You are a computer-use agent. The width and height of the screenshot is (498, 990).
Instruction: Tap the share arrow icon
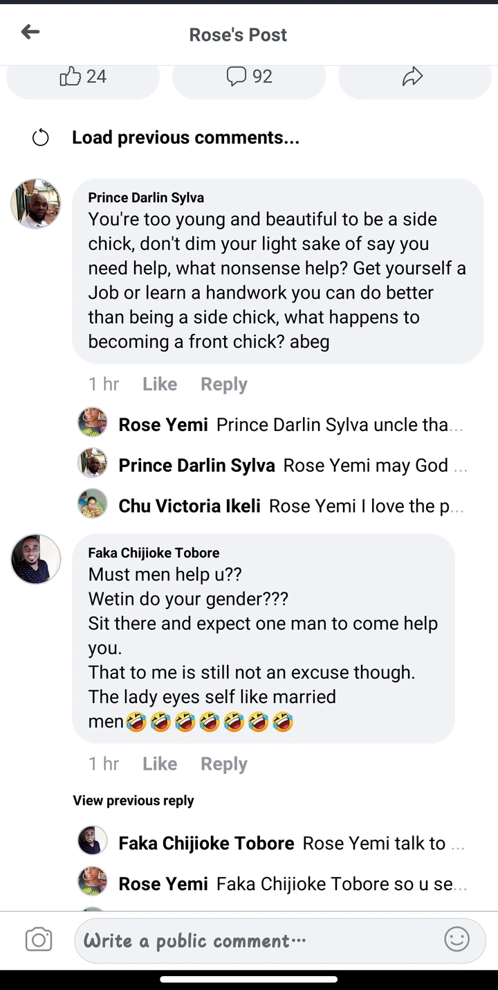point(412,76)
